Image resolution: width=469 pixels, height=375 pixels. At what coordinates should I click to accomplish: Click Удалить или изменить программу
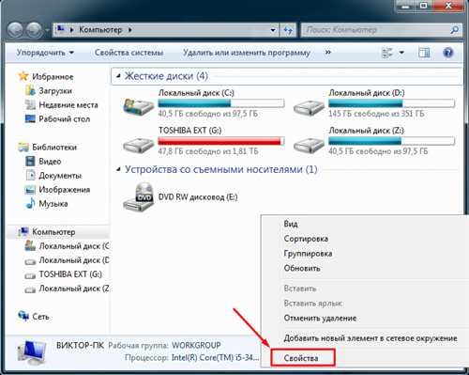[x=247, y=53]
